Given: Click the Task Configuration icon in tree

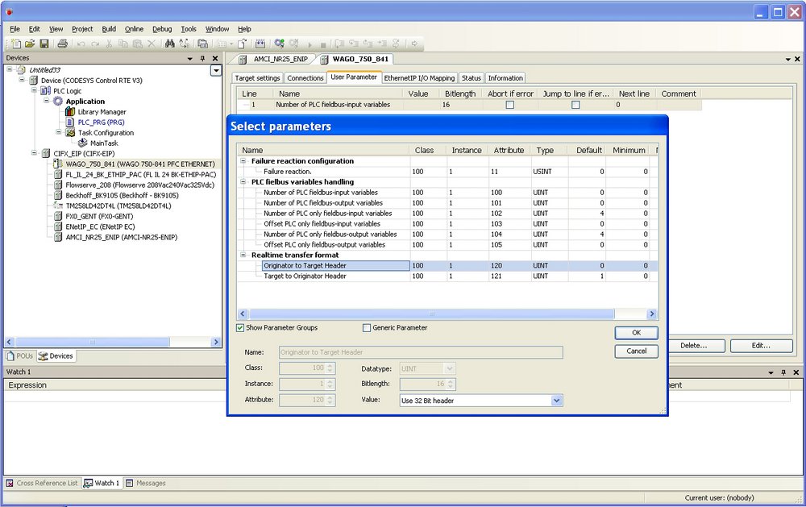Looking at the screenshot, I should pos(70,133).
